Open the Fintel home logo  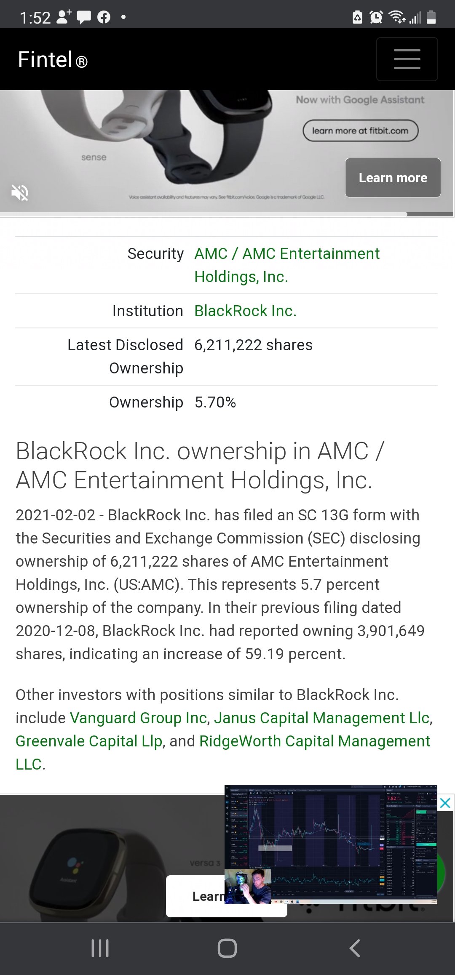pyautogui.click(x=53, y=59)
